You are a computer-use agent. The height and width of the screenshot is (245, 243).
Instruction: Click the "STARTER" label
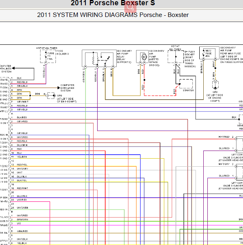pyautogui.click(x=188, y=90)
